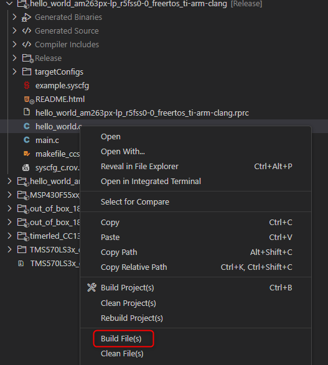Viewport: 328px width, 365px height.
Task: Click the Release folder icon
Action: [28, 58]
